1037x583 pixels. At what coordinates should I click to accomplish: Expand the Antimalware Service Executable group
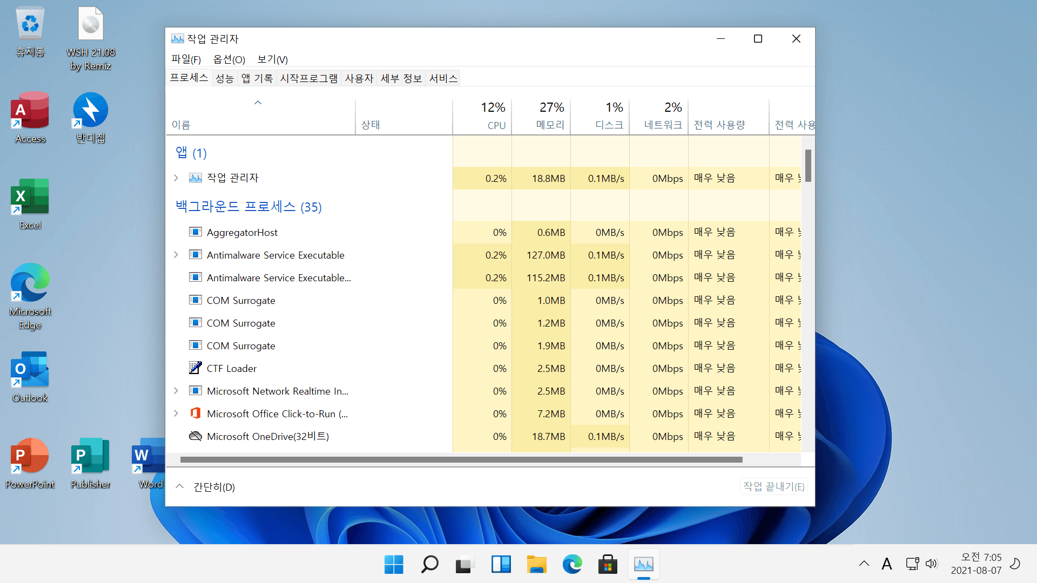point(176,255)
